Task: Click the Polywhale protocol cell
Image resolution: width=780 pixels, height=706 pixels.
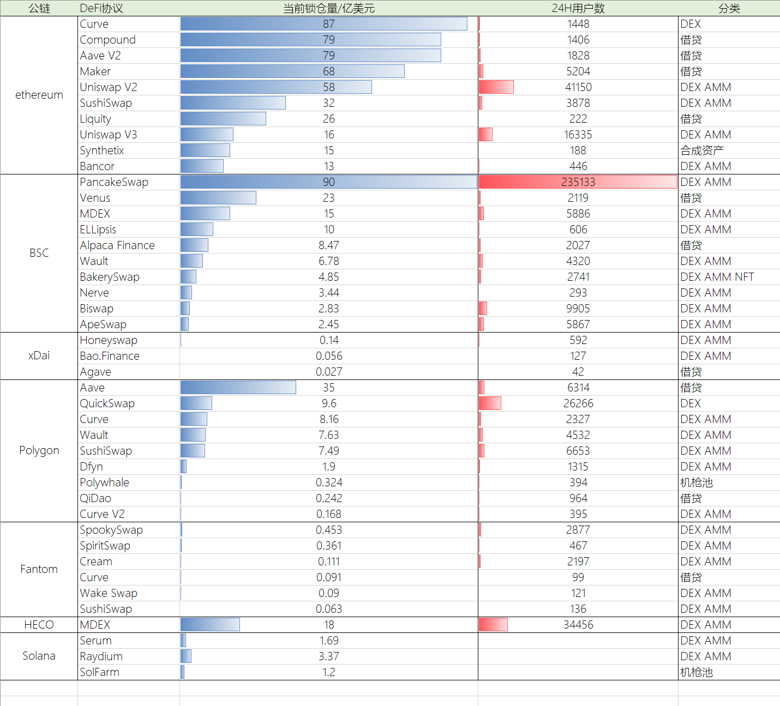Action: [x=129, y=482]
